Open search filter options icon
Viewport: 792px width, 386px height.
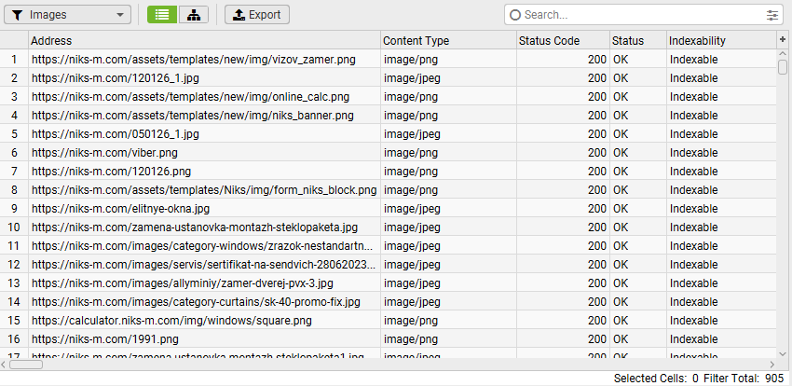tap(772, 15)
